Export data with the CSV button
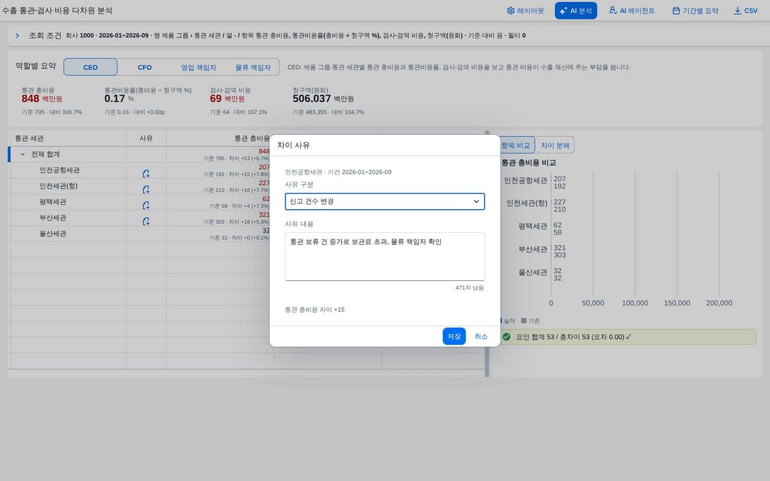Image resolution: width=770 pixels, height=481 pixels. (x=746, y=11)
